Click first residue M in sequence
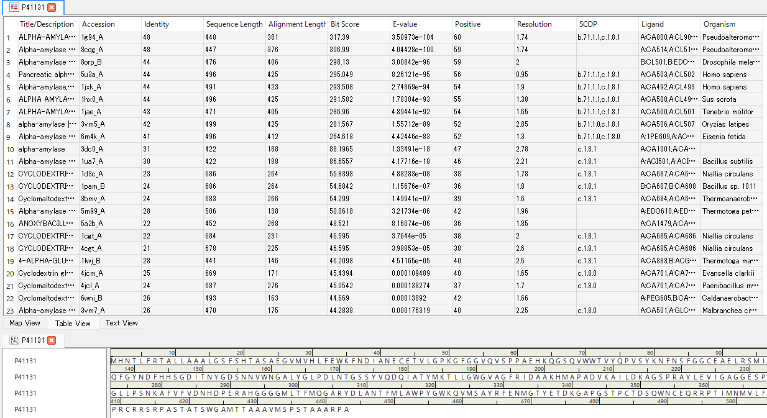The width and height of the screenshot is (767, 418). tap(114, 361)
